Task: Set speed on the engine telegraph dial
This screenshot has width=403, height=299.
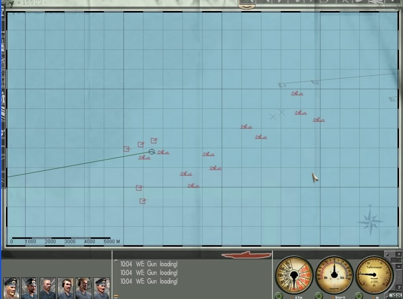Action: tap(294, 275)
